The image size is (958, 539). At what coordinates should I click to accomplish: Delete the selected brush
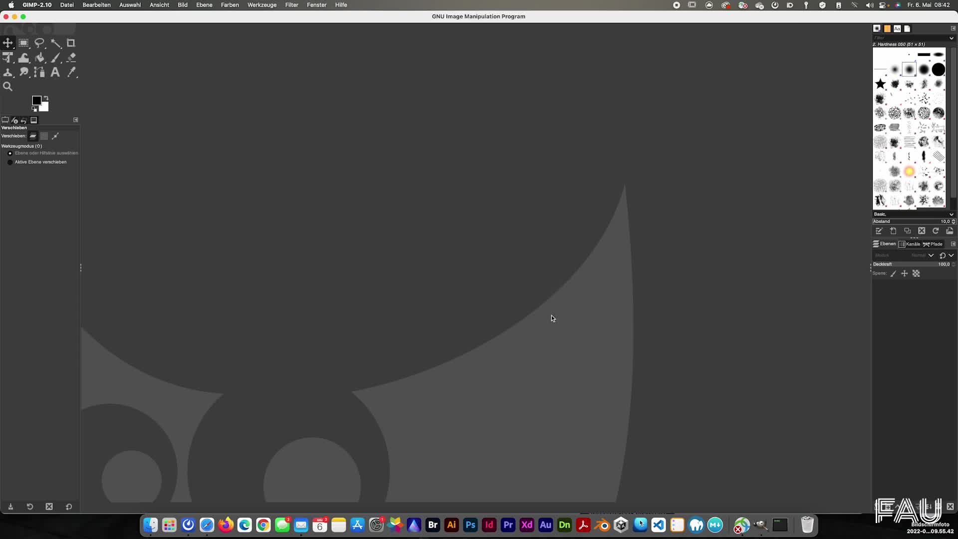[922, 231]
